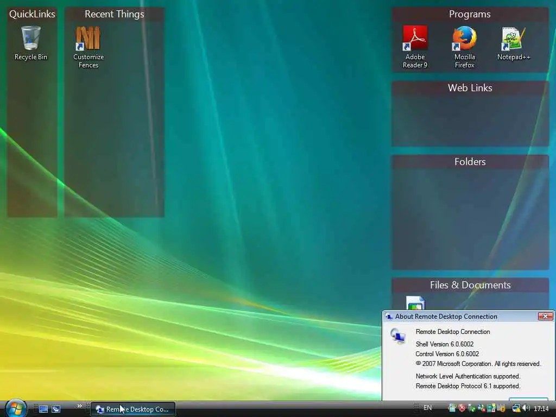556x417 pixels.
Task: Click the tray icon with red badge
Action: coord(482,408)
